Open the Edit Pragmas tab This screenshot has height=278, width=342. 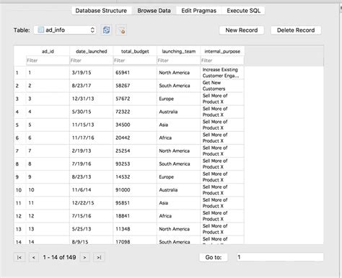click(198, 11)
